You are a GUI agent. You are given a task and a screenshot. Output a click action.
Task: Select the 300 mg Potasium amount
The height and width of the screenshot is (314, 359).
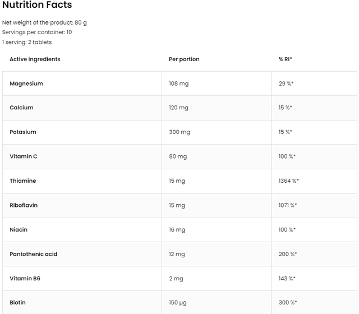[179, 132]
